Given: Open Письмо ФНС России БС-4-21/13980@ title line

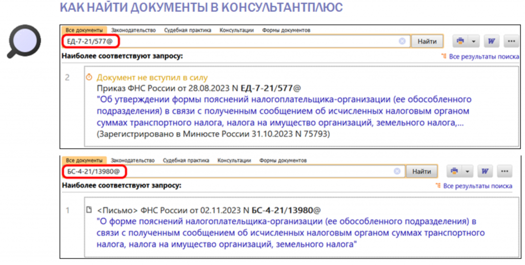Looking at the screenshot, I should (209, 210).
